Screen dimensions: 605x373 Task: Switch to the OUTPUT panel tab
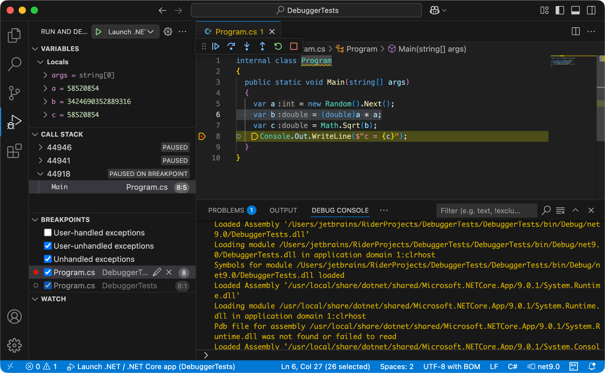(x=283, y=211)
